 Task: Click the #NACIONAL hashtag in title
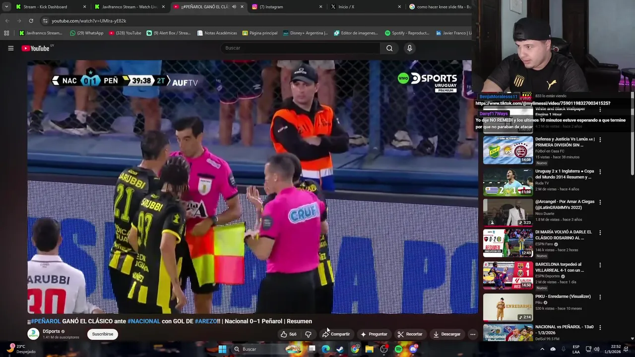[144, 321]
